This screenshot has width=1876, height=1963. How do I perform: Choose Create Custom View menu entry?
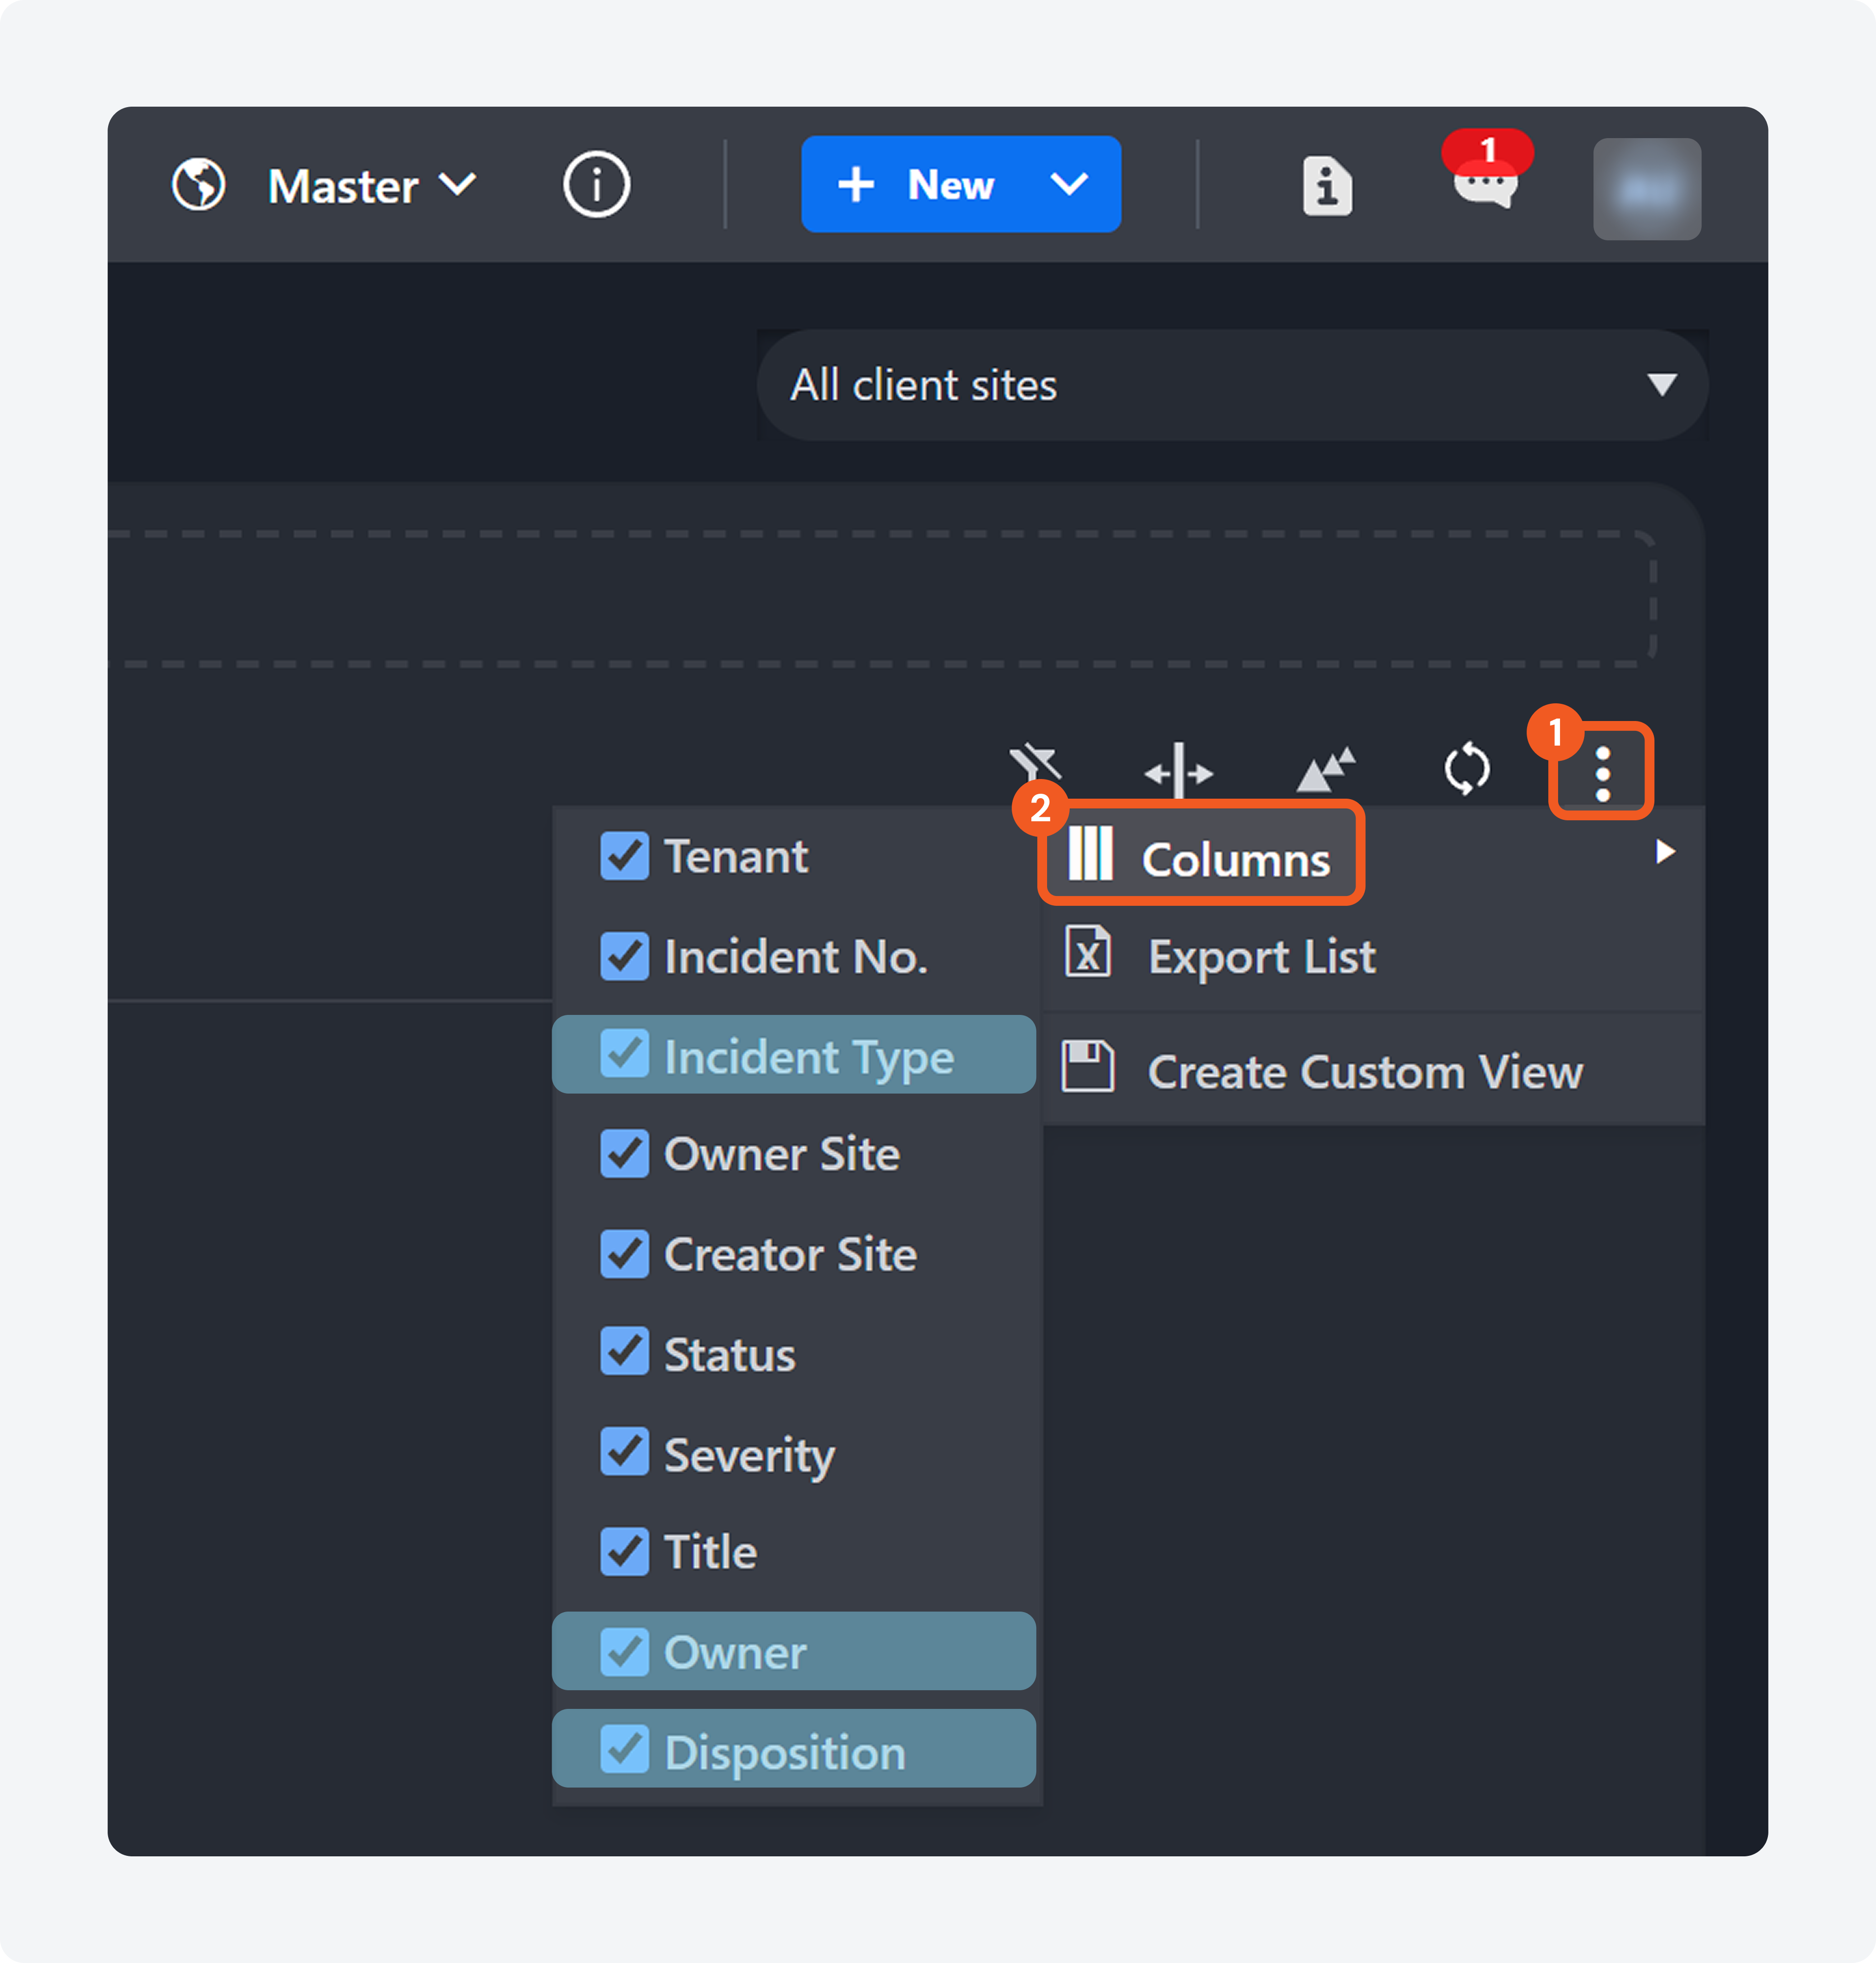point(1364,1072)
